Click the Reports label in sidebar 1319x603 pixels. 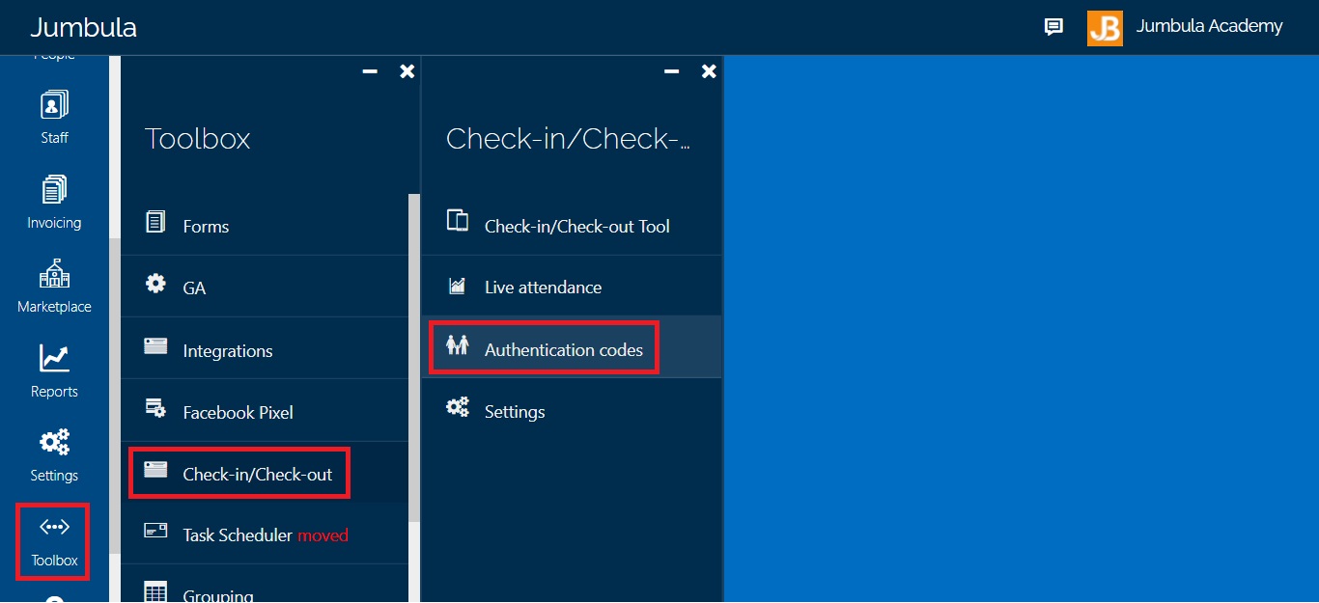pos(54,392)
